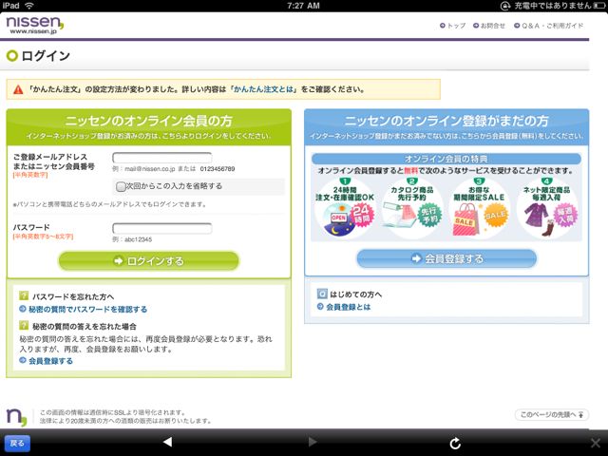Check 次回からこの入力を省略する checkbox
The height and width of the screenshot is (456, 608).
tap(121, 186)
